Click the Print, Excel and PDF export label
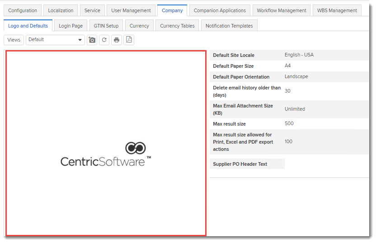Screen dimensions: 376x243 point(243,142)
